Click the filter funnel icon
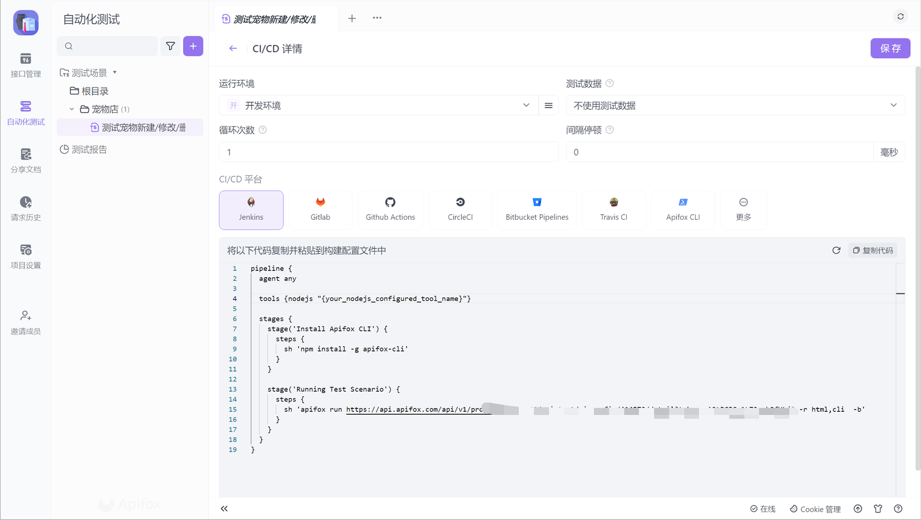 click(170, 46)
